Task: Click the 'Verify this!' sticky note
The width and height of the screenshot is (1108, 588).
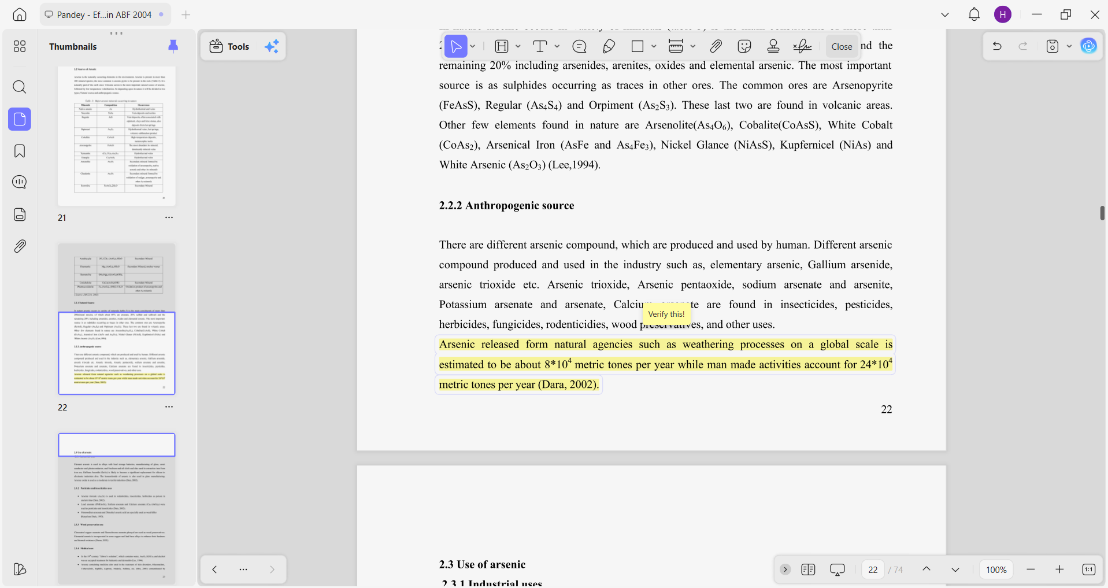Action: point(666,314)
